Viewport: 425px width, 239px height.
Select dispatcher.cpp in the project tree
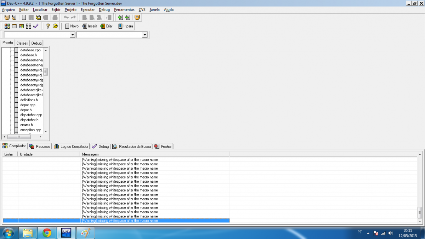click(31, 115)
